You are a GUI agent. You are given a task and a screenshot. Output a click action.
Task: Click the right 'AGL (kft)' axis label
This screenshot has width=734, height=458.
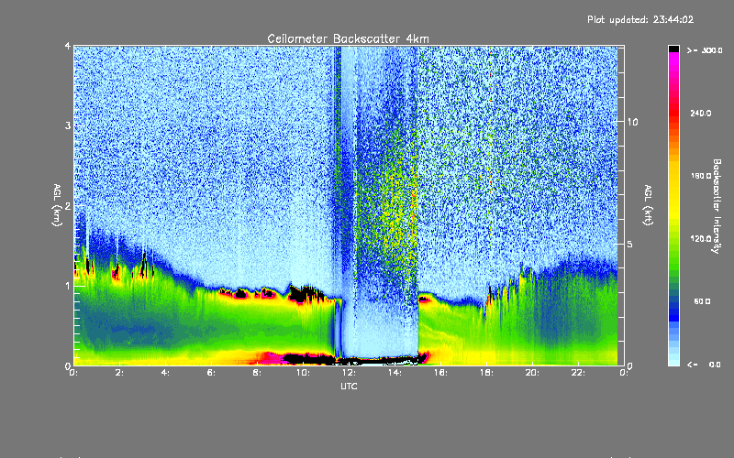pyautogui.click(x=648, y=205)
